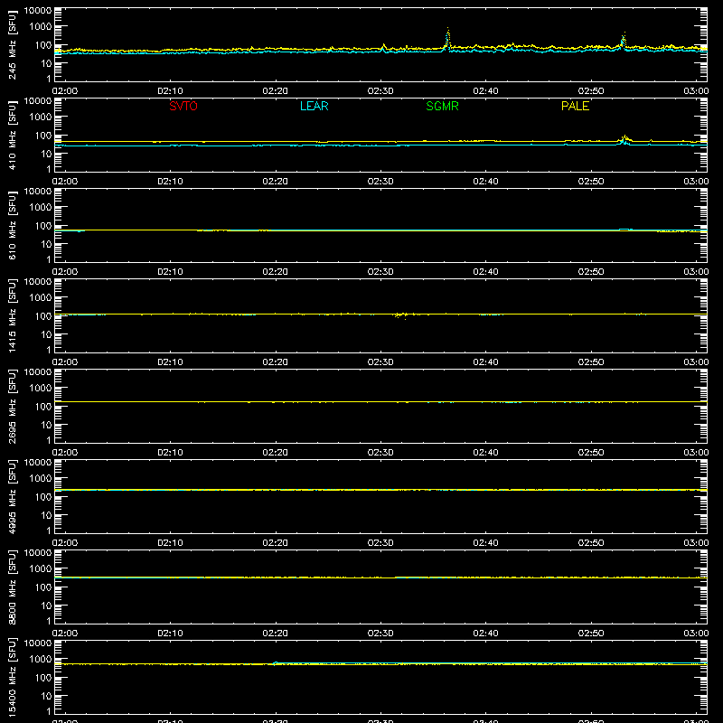Click the 03:00 time label under the 245 MHz plot
Screen dimensions: 723x723
tap(696, 91)
